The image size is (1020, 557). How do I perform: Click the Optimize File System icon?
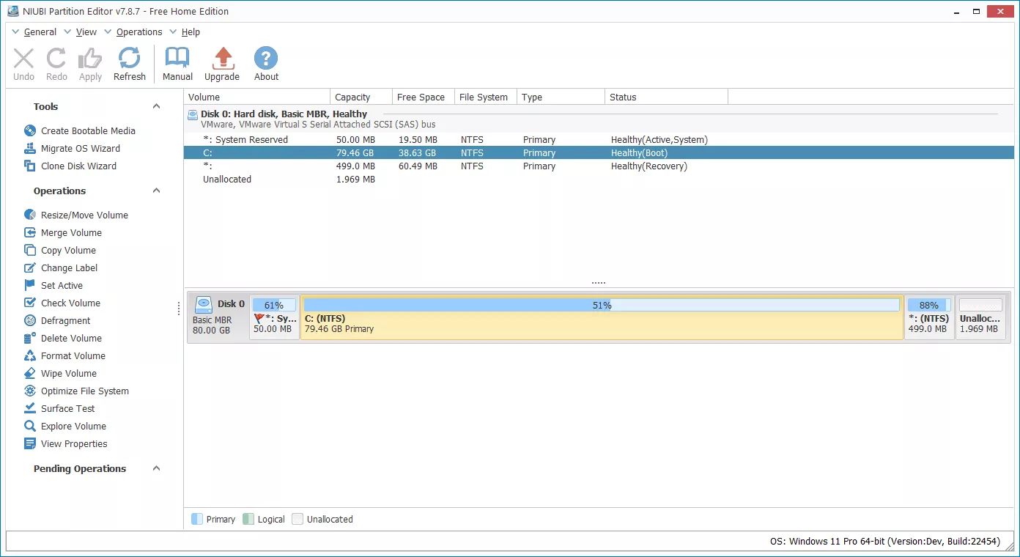pyautogui.click(x=30, y=391)
